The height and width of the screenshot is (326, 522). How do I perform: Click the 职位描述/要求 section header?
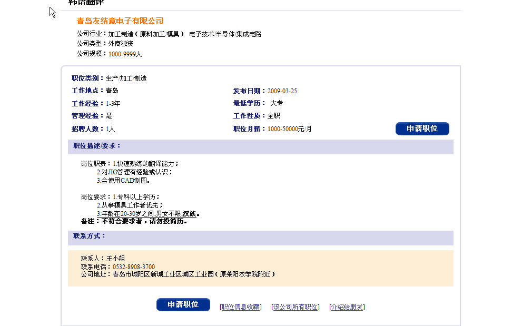click(97, 146)
